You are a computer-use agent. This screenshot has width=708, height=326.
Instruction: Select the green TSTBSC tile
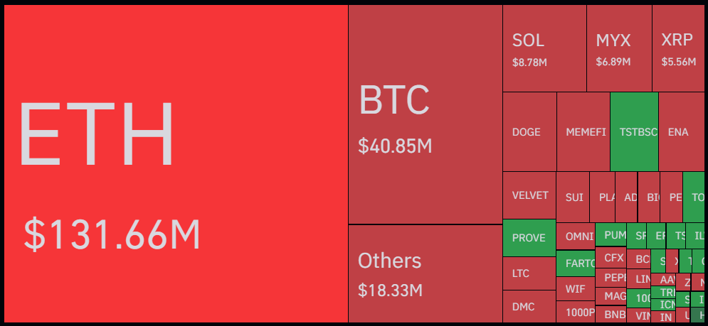635,131
